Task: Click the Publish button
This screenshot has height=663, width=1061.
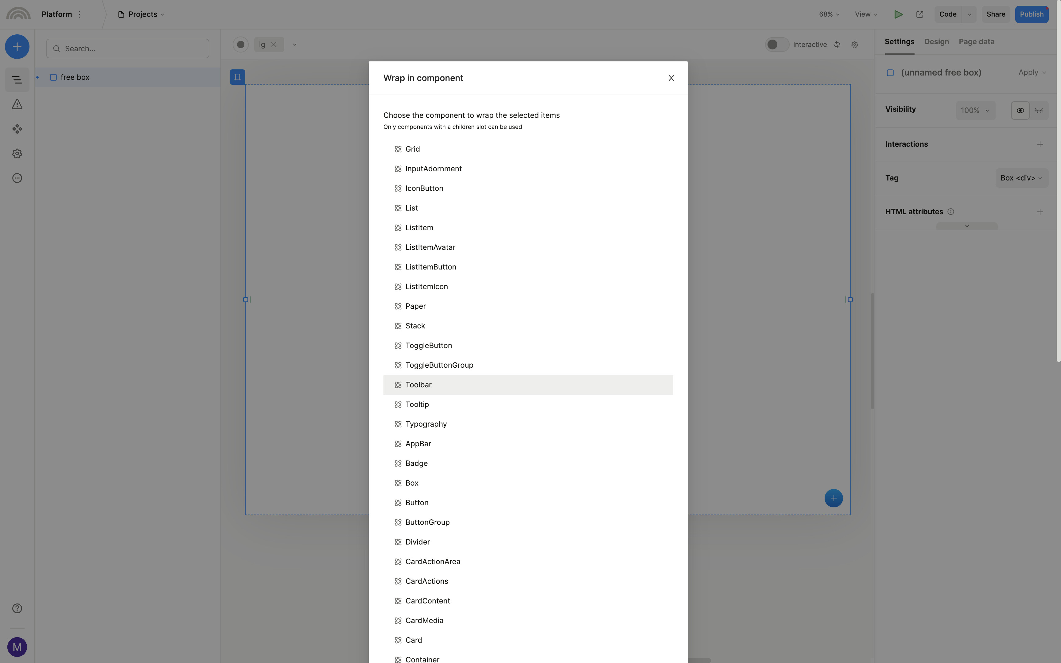Action: 1031,14
